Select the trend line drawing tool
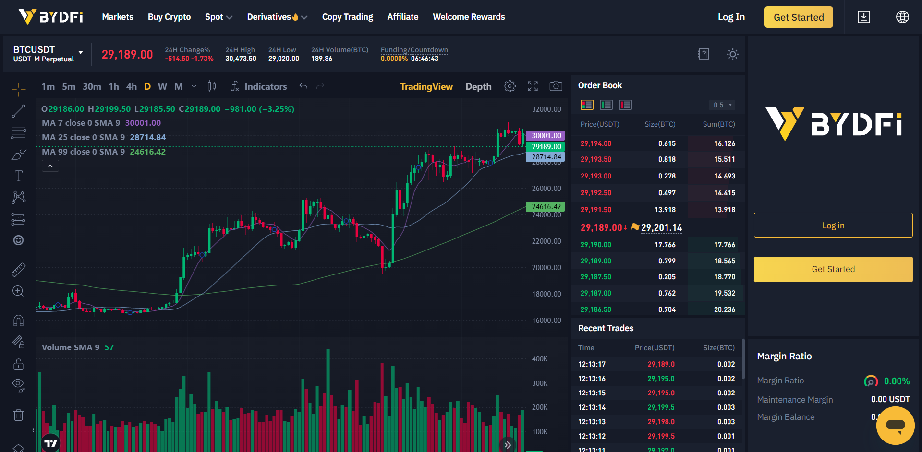 click(19, 111)
